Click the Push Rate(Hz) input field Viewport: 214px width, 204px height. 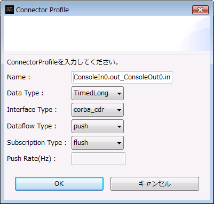click(98, 159)
